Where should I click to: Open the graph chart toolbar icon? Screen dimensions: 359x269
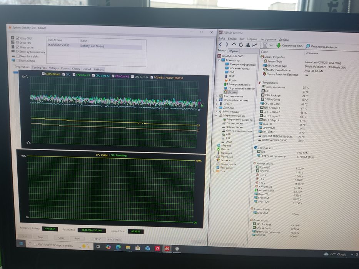[255, 45]
